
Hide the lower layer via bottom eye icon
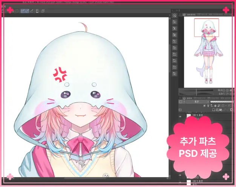pyautogui.click(x=180, y=175)
